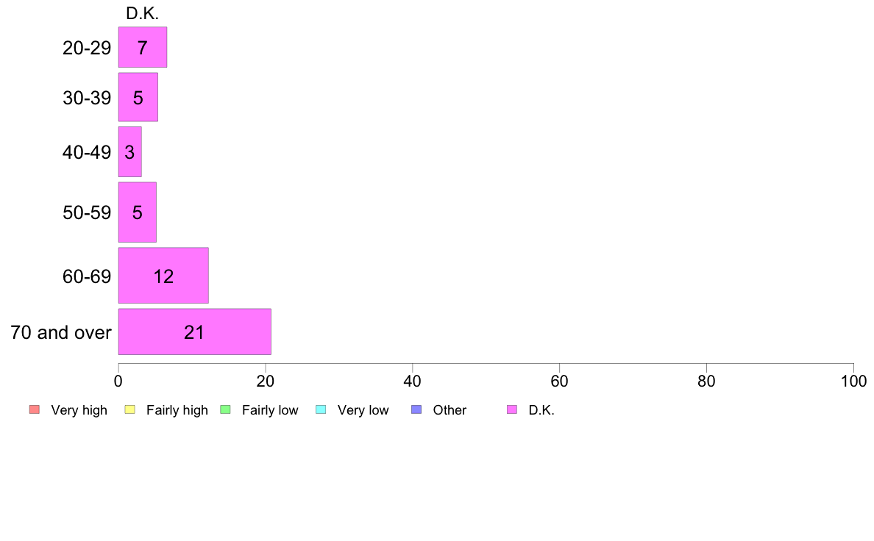Click the '70 and over' axis label
The height and width of the screenshot is (541, 874).
point(61,333)
